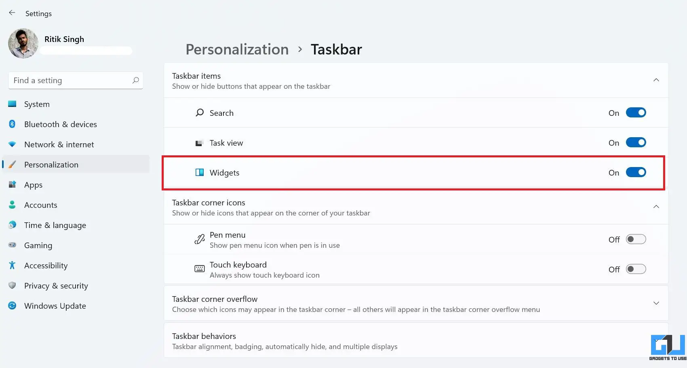Click the magnifier icon in Find a setting
This screenshot has height=368, width=687.
click(x=136, y=80)
